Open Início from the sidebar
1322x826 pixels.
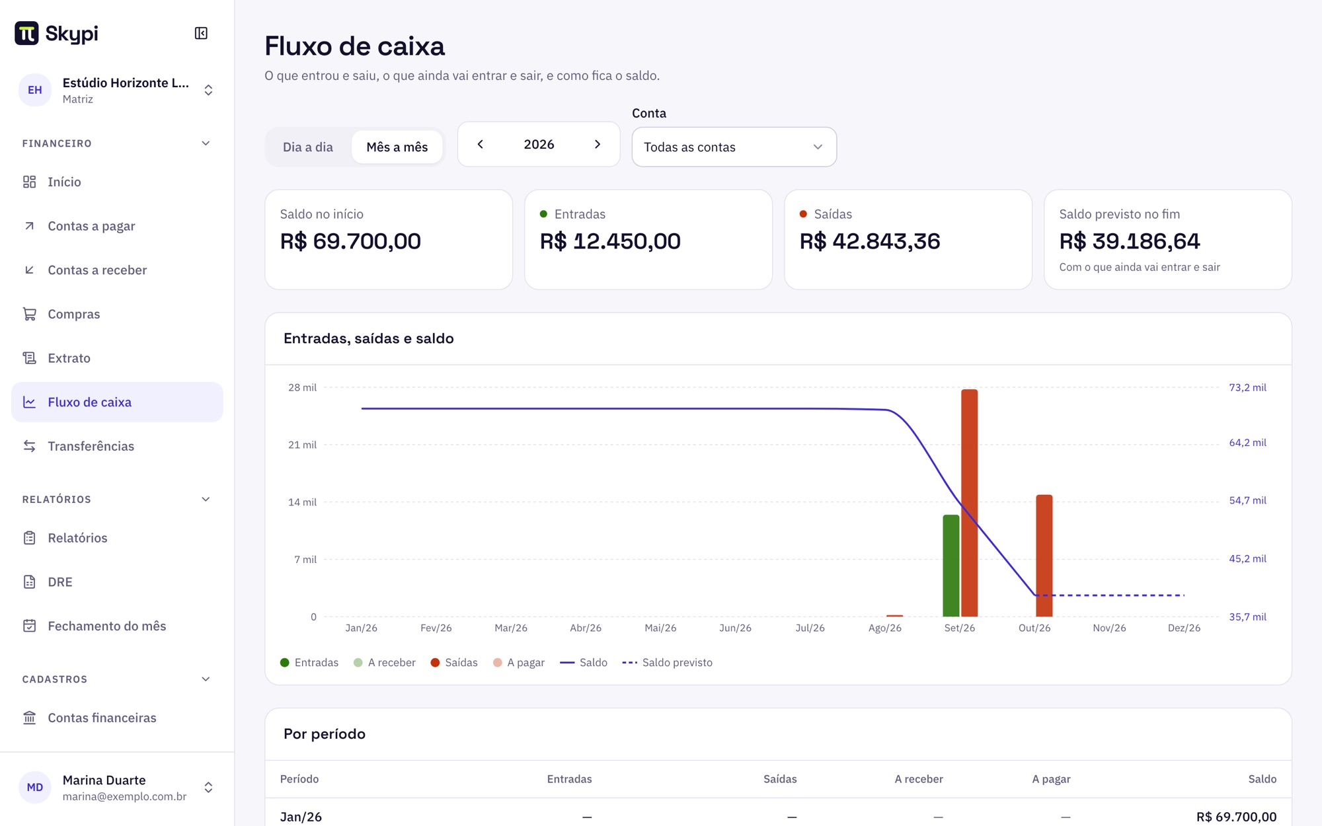point(117,182)
